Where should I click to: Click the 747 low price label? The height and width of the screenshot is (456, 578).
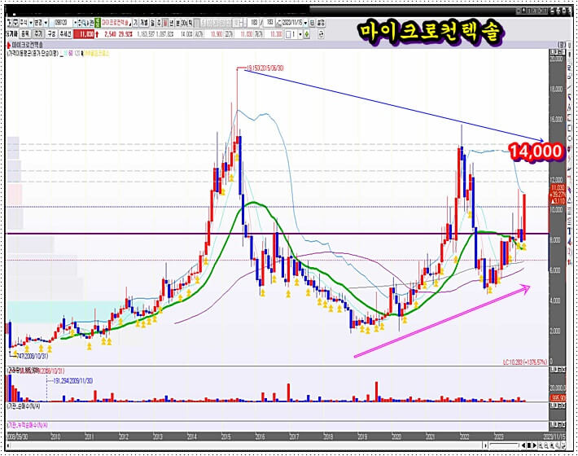[x=33, y=356]
